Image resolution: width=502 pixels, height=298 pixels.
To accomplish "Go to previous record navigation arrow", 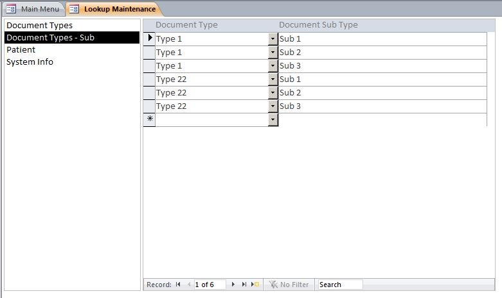I will 189,285.
